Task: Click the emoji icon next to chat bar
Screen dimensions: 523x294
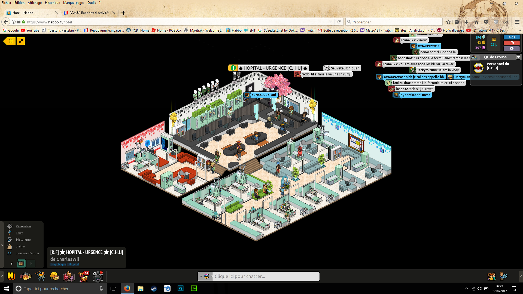Action: pos(207,276)
